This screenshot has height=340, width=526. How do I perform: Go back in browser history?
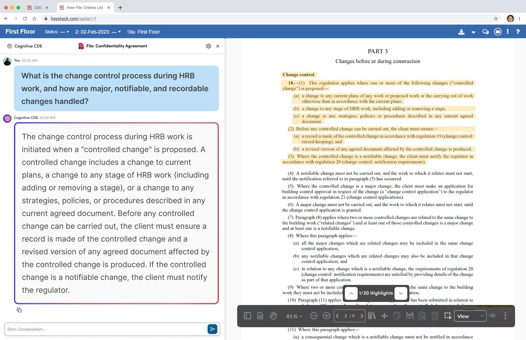6,19
